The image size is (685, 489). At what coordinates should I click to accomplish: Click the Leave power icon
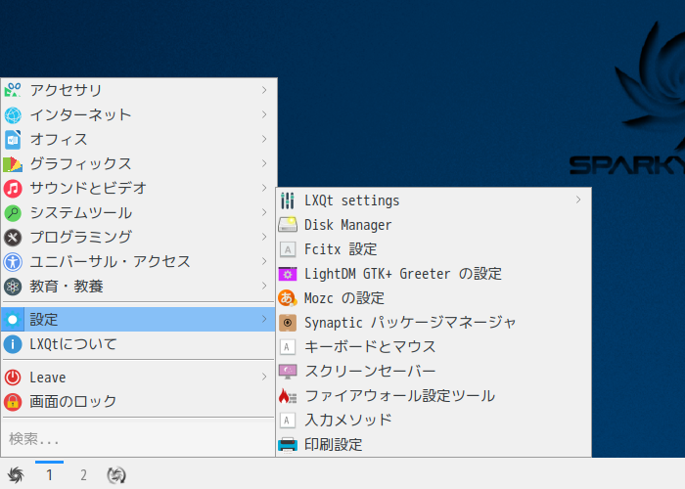click(x=13, y=377)
